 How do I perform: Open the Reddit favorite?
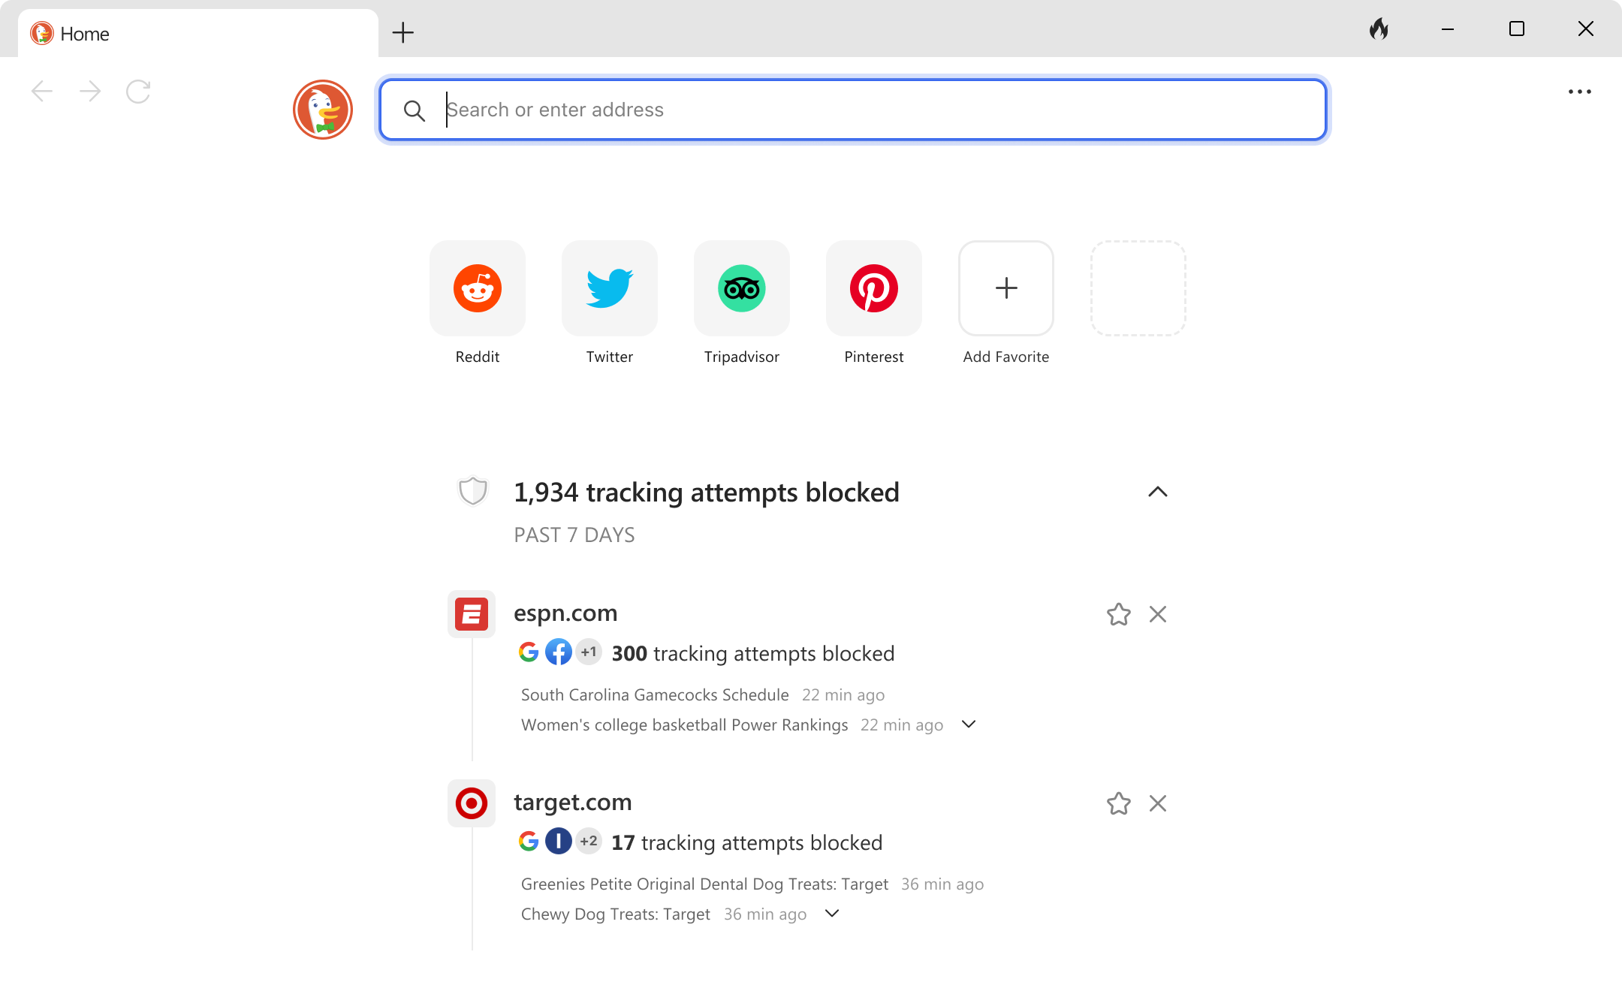(x=477, y=288)
